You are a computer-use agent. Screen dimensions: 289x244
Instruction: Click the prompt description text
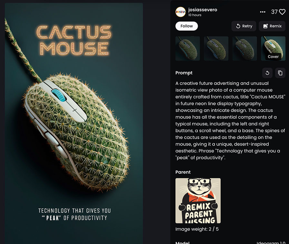click(230, 120)
